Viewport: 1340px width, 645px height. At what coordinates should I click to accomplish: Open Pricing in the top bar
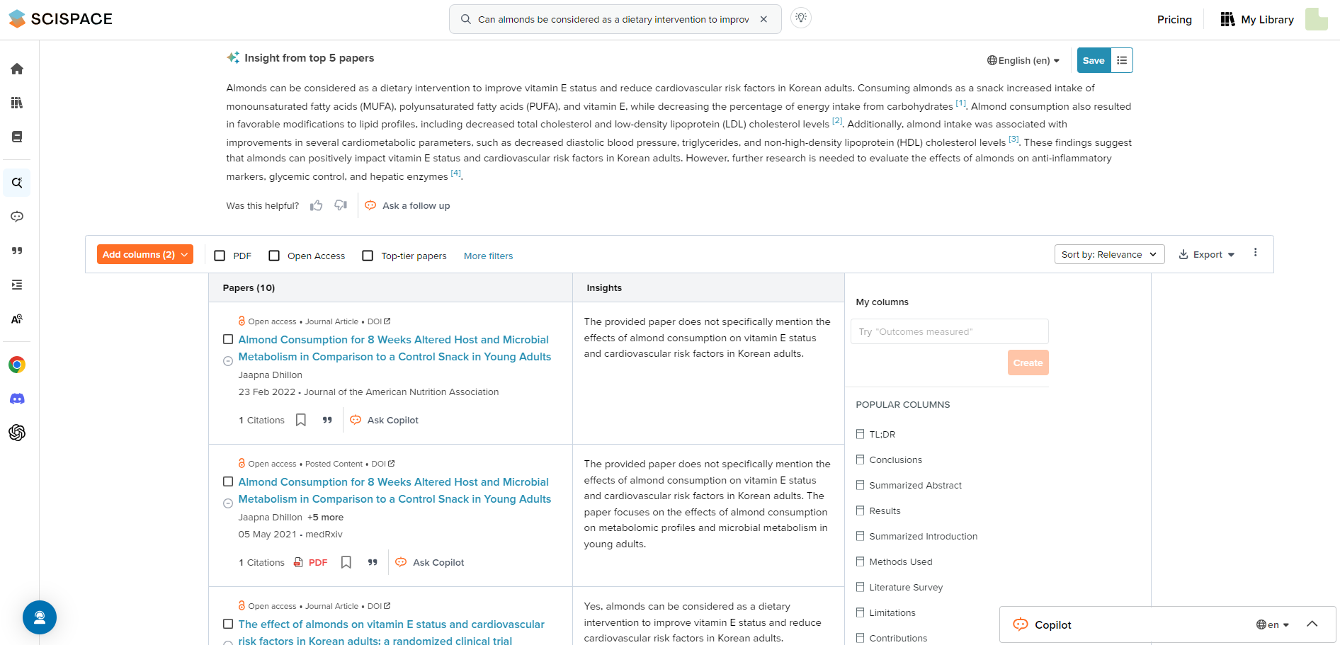[x=1174, y=19]
